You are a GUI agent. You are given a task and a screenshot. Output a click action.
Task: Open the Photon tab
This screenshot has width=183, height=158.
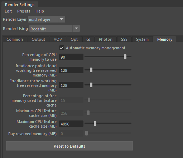tap(106, 39)
